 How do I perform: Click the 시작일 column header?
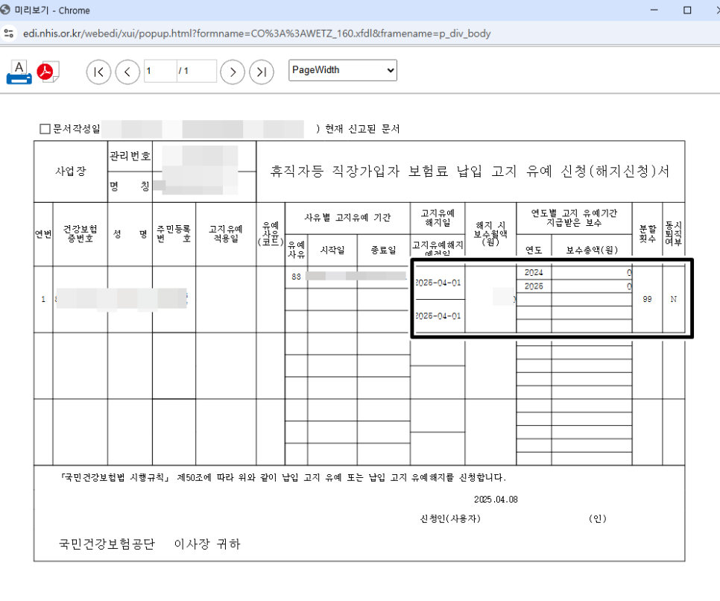[x=332, y=250]
